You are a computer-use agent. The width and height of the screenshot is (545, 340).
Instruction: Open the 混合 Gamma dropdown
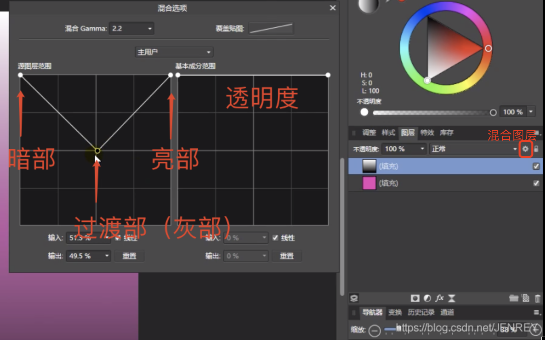(x=132, y=28)
